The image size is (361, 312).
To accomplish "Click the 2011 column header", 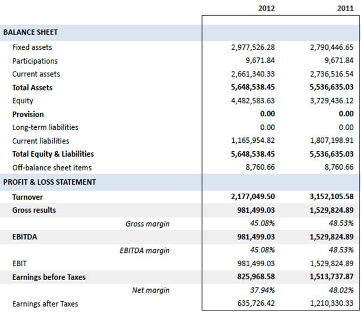I will (x=345, y=9).
